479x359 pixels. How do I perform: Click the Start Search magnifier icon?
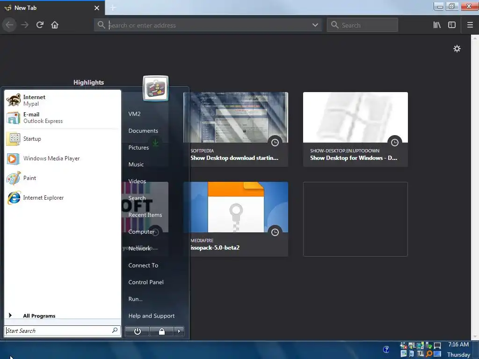tap(115, 330)
